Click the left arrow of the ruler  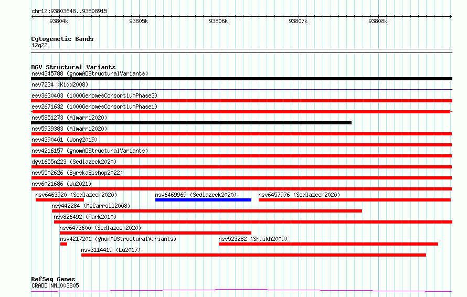[33, 17]
